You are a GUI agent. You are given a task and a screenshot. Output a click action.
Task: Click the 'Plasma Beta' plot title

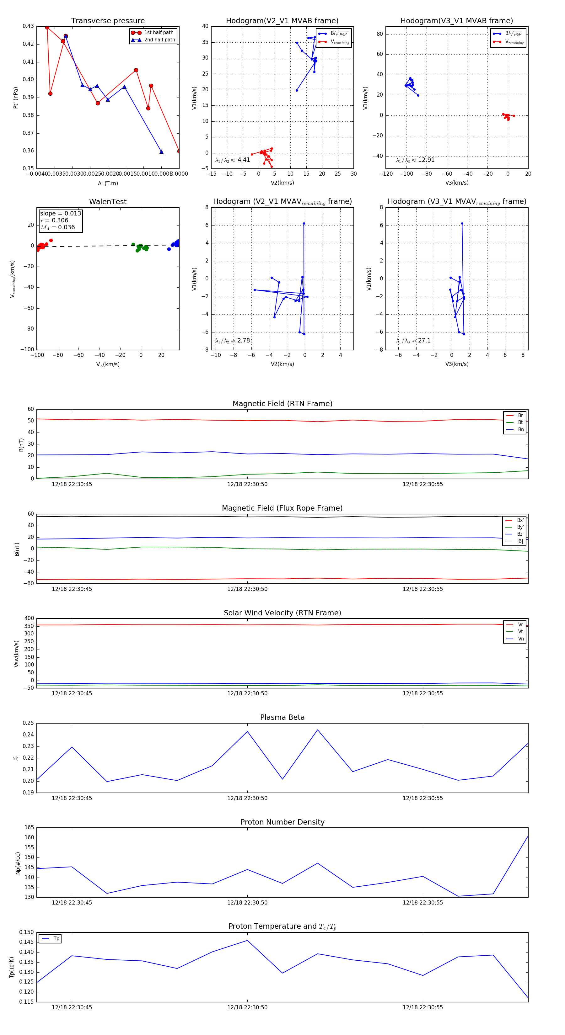point(282,717)
